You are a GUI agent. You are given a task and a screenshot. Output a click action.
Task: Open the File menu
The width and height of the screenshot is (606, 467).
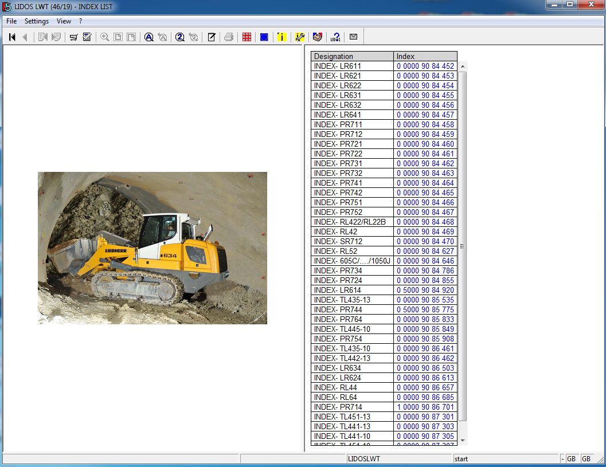tap(11, 21)
